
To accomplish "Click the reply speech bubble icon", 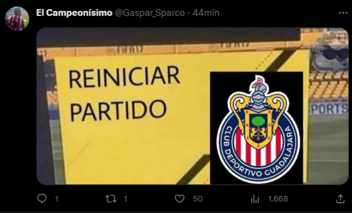I will point(42,199).
